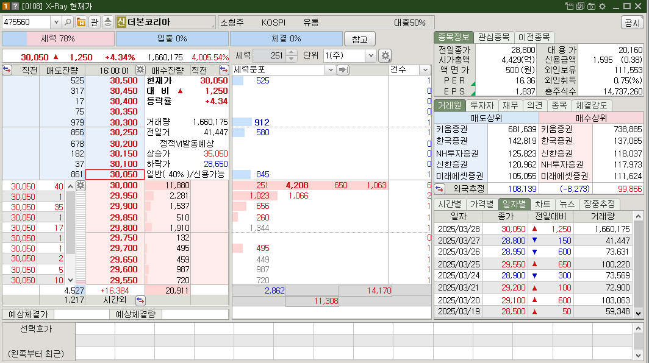
Task: Switch to the 이전종목 tab
Action: pyautogui.click(x=534, y=37)
